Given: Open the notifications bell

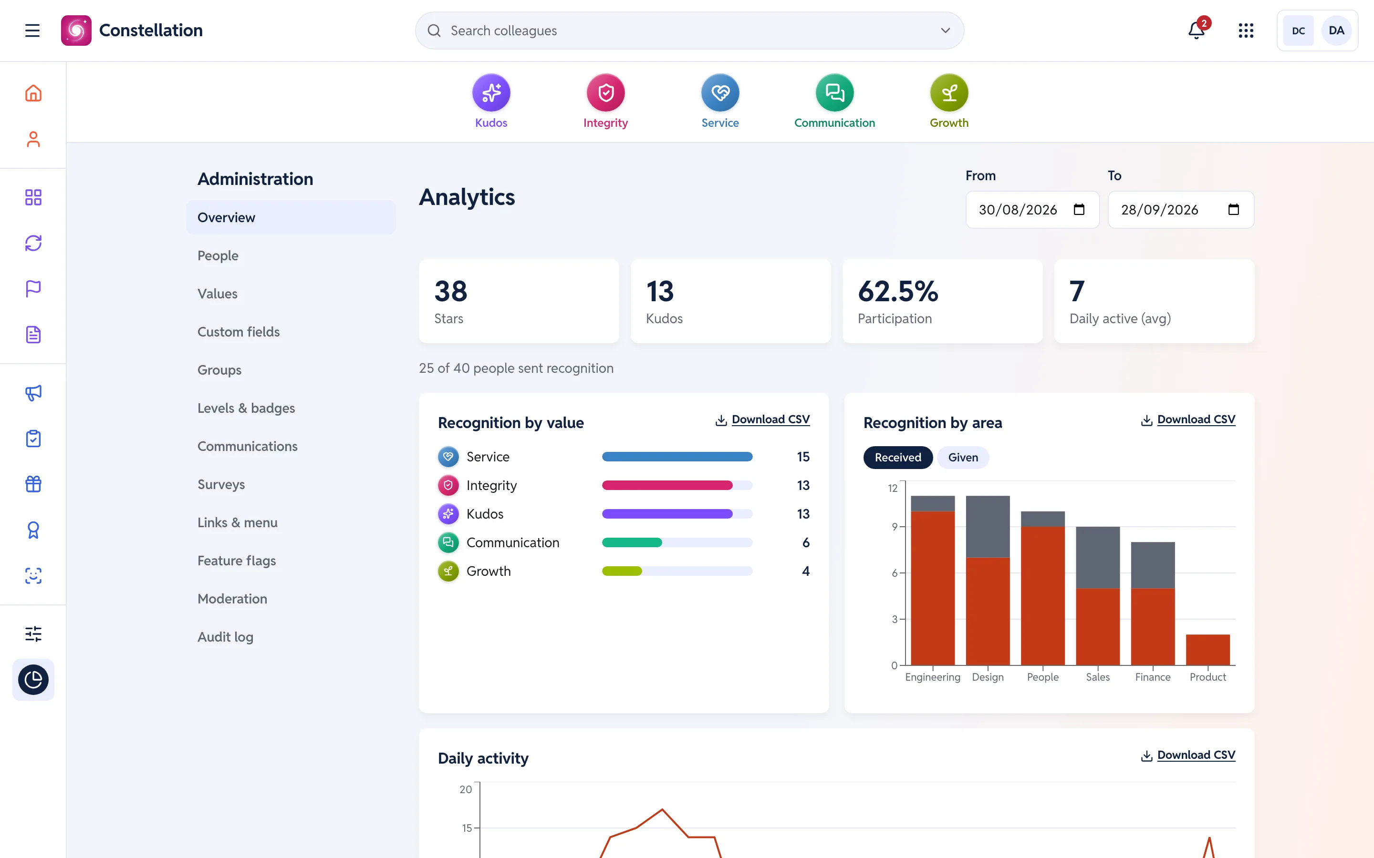Looking at the screenshot, I should click(x=1197, y=31).
